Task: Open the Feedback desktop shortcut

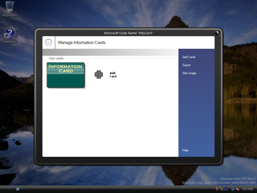Action: [10, 35]
